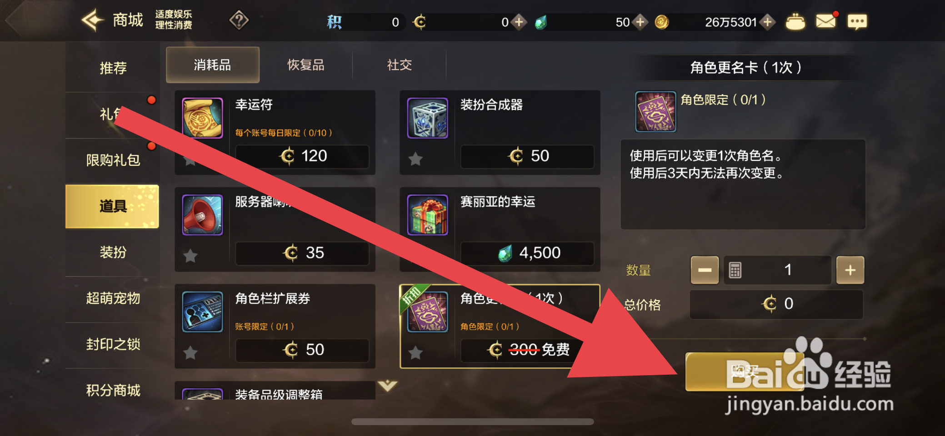Open the 超萌宠物 shop category
The height and width of the screenshot is (436, 945).
[113, 298]
